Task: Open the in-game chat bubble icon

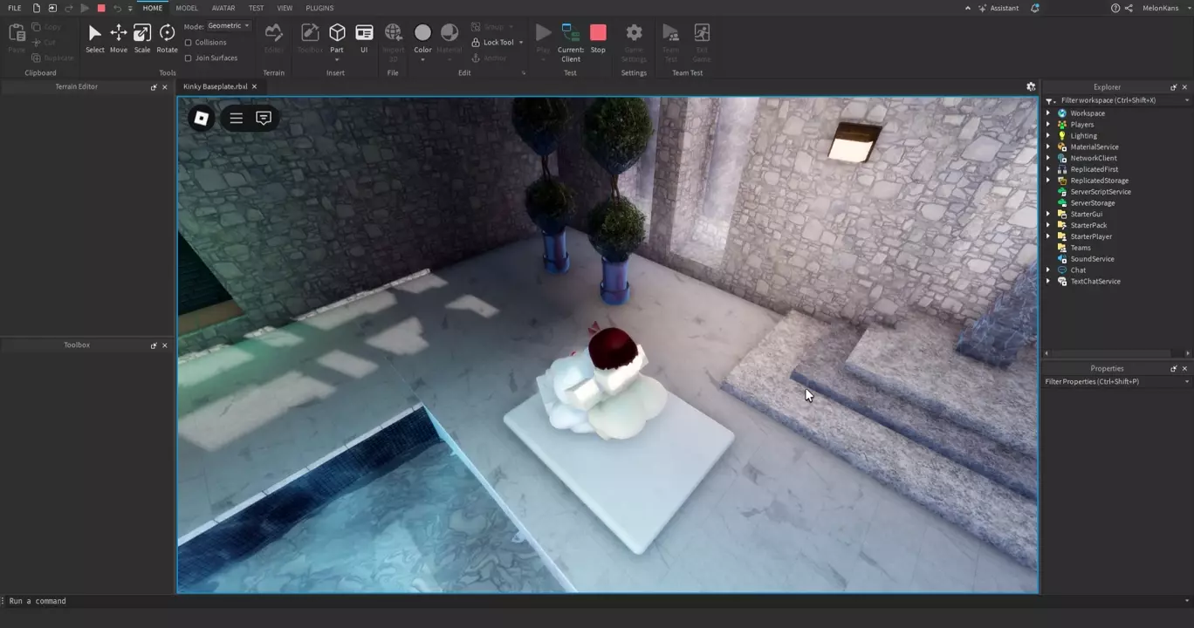Action: pyautogui.click(x=264, y=118)
